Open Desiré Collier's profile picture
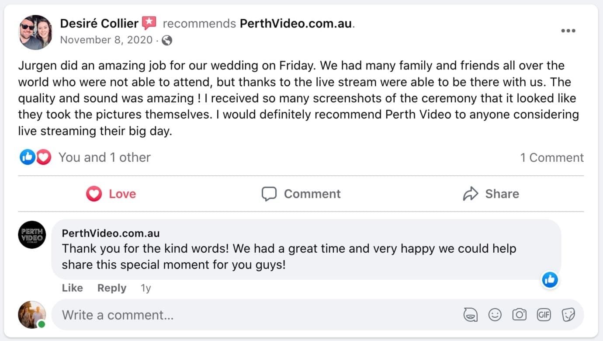The width and height of the screenshot is (603, 341). 35,32
